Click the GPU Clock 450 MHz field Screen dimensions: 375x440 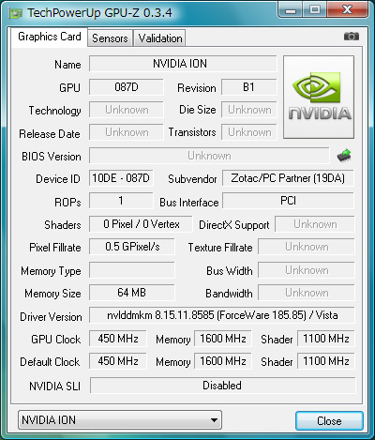pyautogui.click(x=118, y=339)
